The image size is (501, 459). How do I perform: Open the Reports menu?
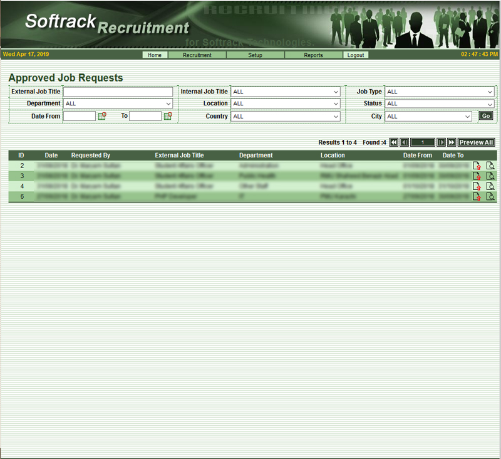tap(313, 55)
